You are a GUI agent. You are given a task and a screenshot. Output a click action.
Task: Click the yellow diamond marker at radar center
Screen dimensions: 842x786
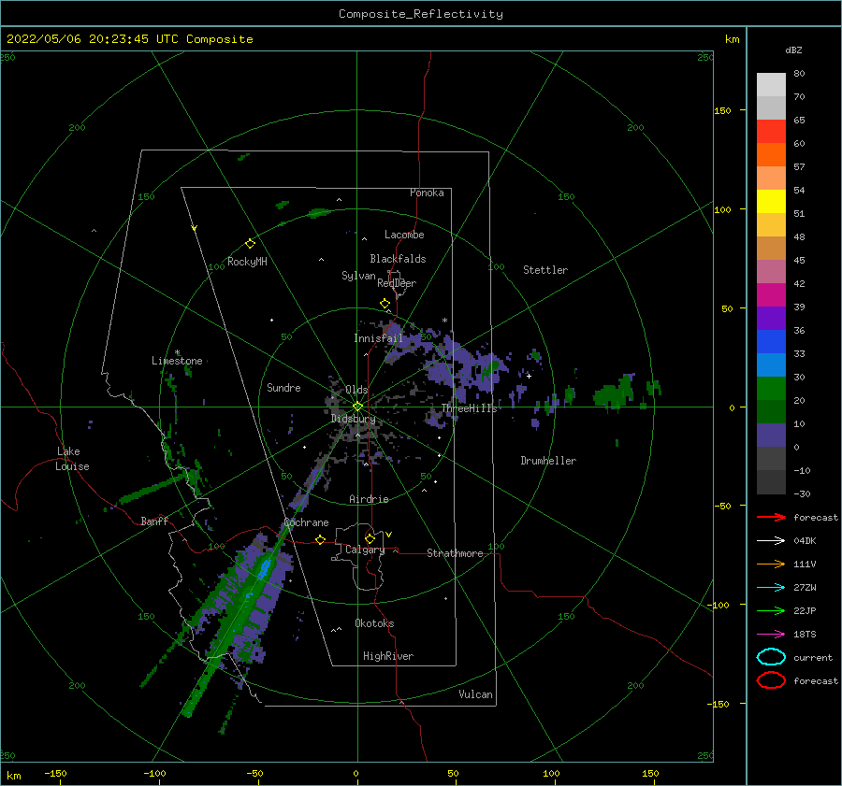(x=357, y=407)
